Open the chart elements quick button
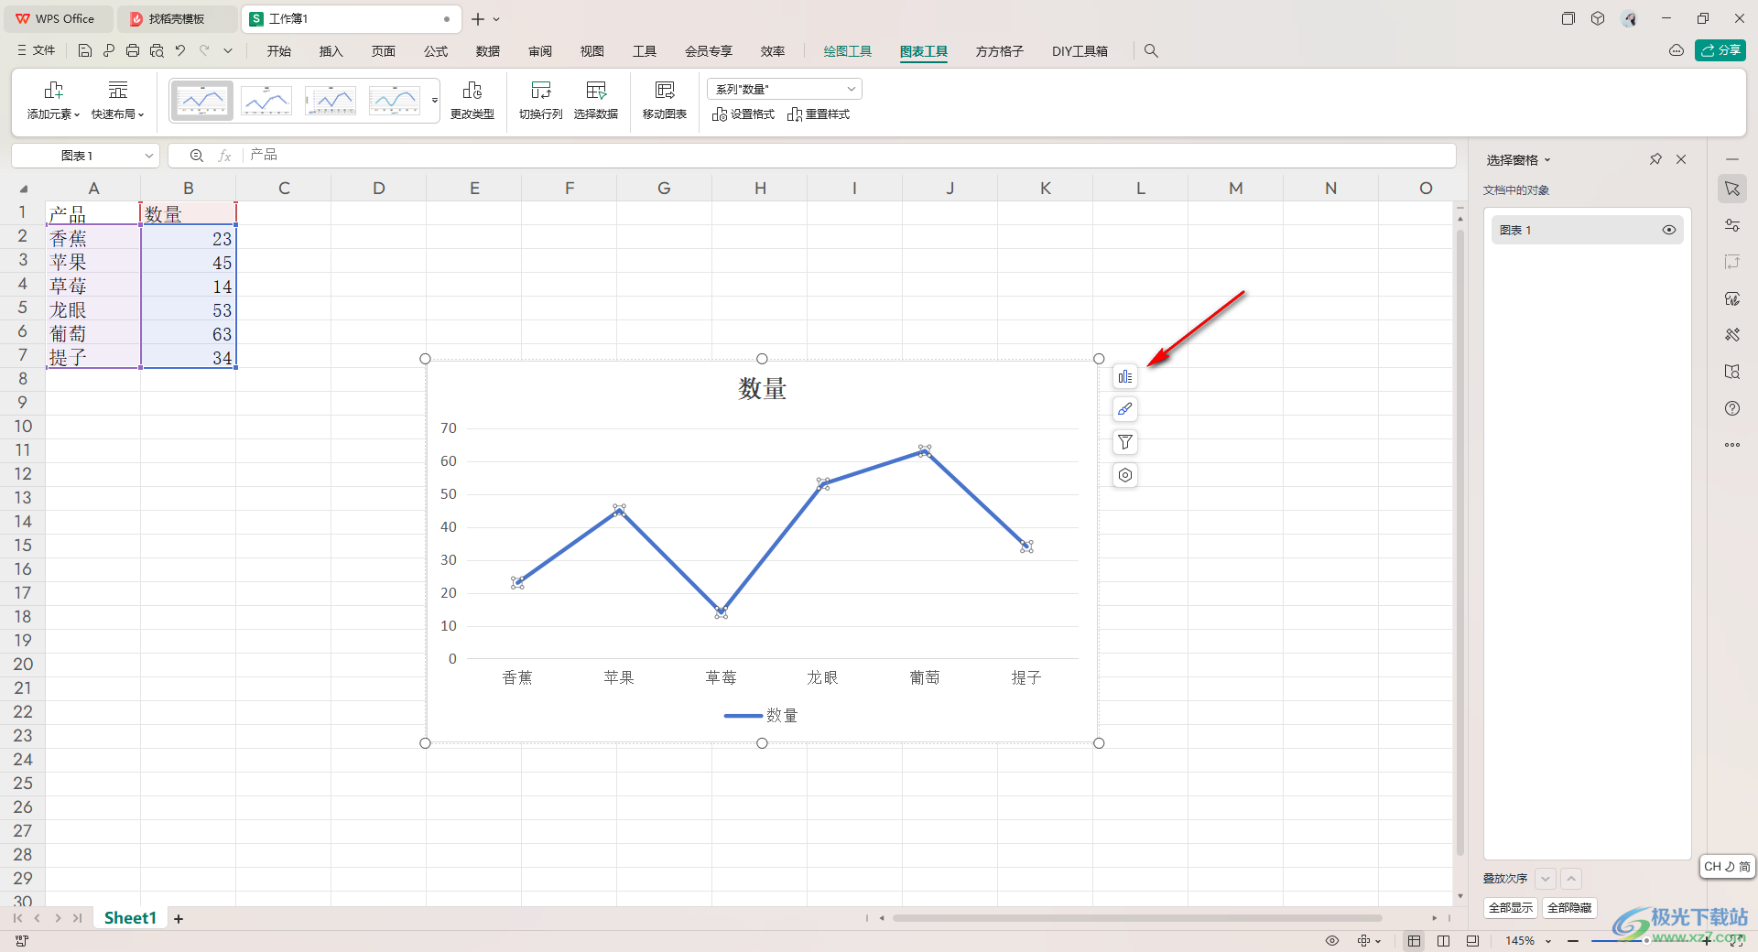Image resolution: width=1758 pixels, height=952 pixels. tap(1125, 376)
